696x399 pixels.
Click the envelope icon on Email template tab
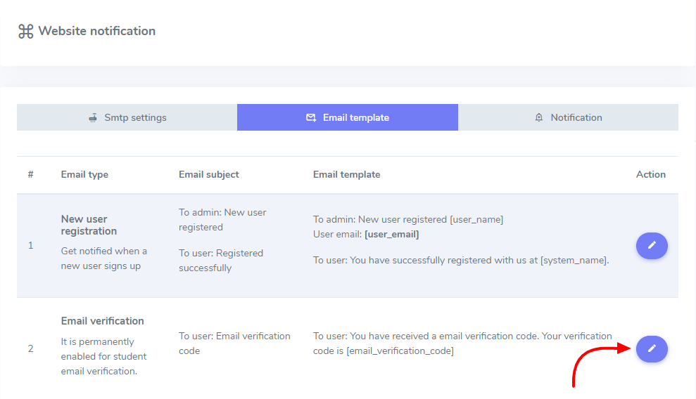pyautogui.click(x=311, y=117)
